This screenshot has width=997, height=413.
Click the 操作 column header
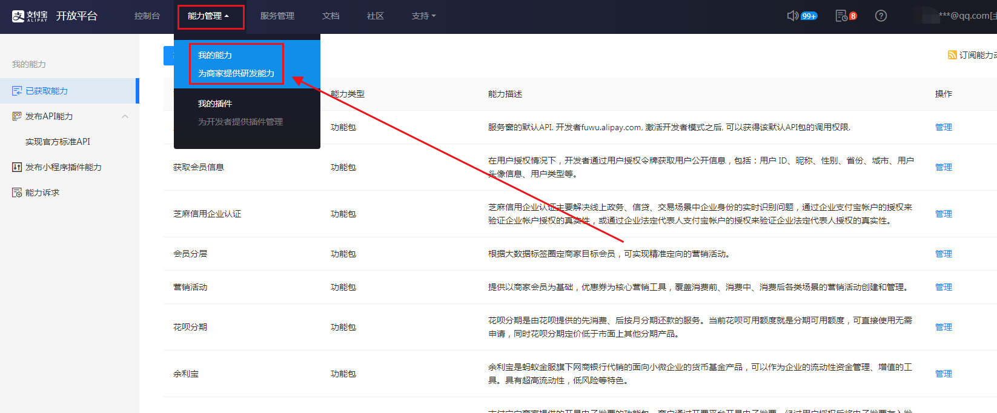[x=944, y=94]
